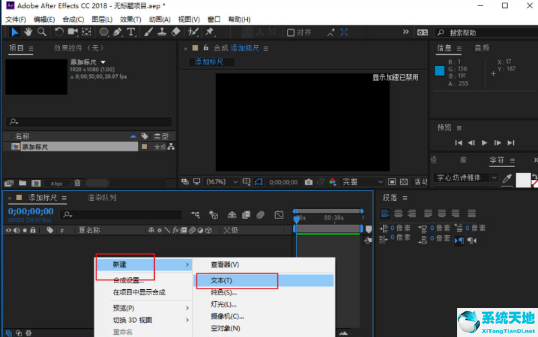Select the Type text tool
Image resolution: width=538 pixels, height=337 pixels.
(131, 32)
